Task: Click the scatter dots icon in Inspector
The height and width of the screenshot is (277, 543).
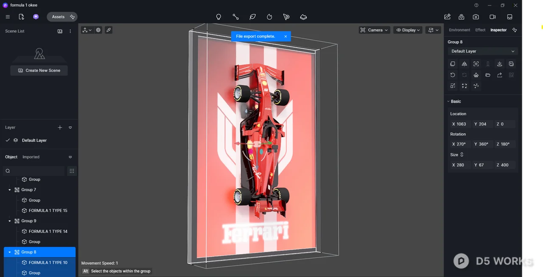Action: [476, 86]
